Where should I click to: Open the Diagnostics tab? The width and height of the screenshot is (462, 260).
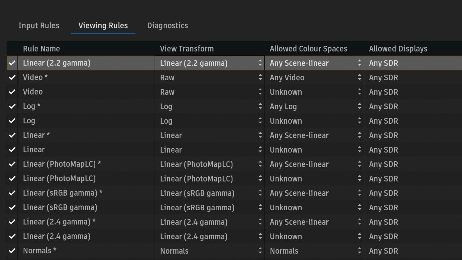coord(168,26)
